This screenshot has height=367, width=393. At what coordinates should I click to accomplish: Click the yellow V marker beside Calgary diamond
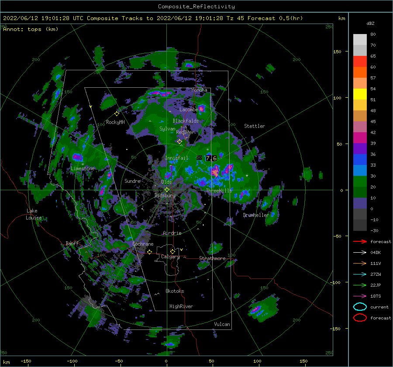click(181, 250)
